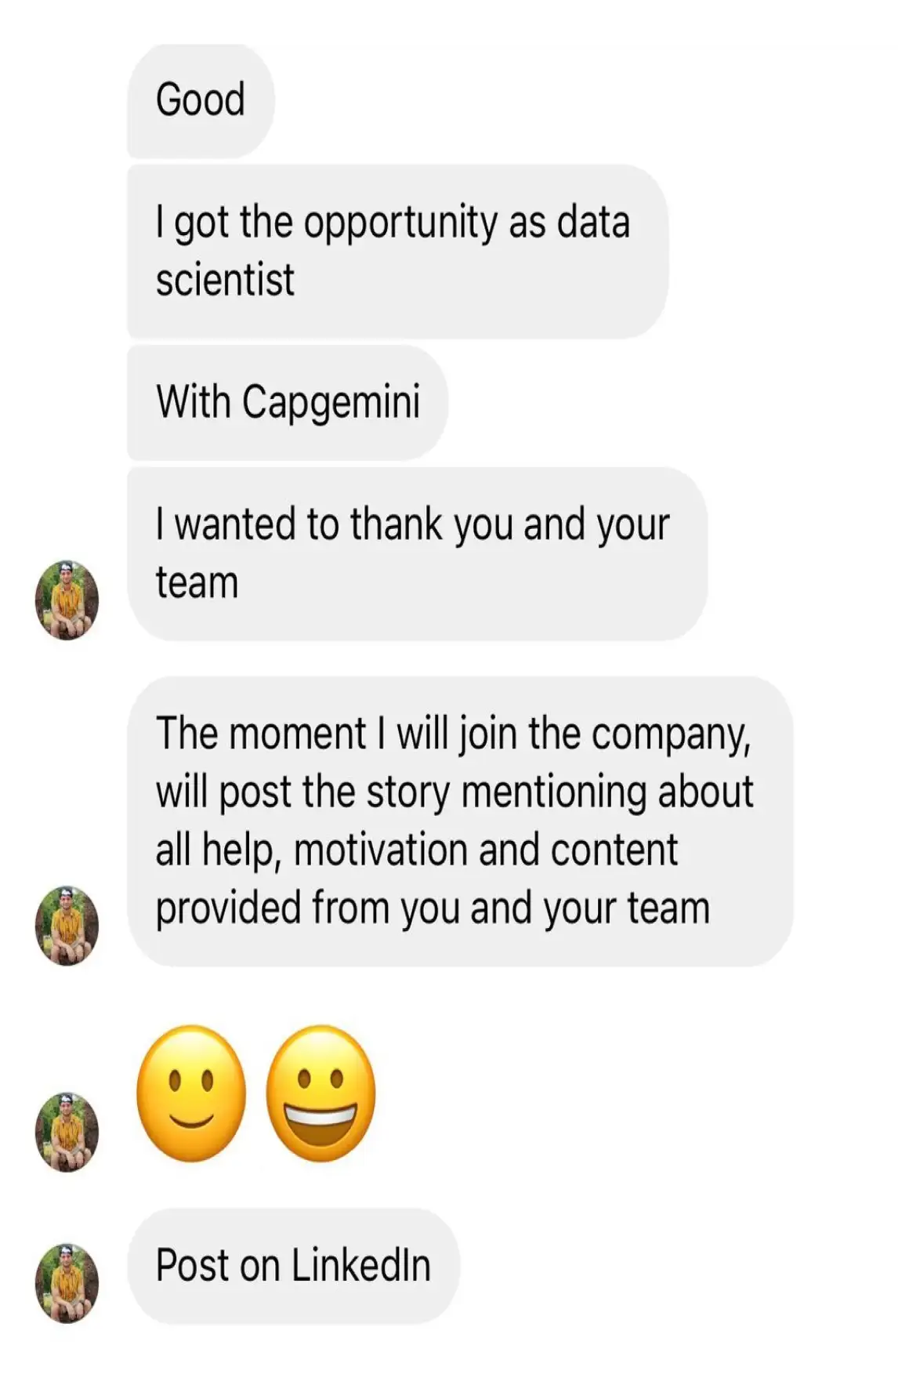Open the sender avatar next to the emojis
This screenshot has width=898, height=1392.
67,1132
